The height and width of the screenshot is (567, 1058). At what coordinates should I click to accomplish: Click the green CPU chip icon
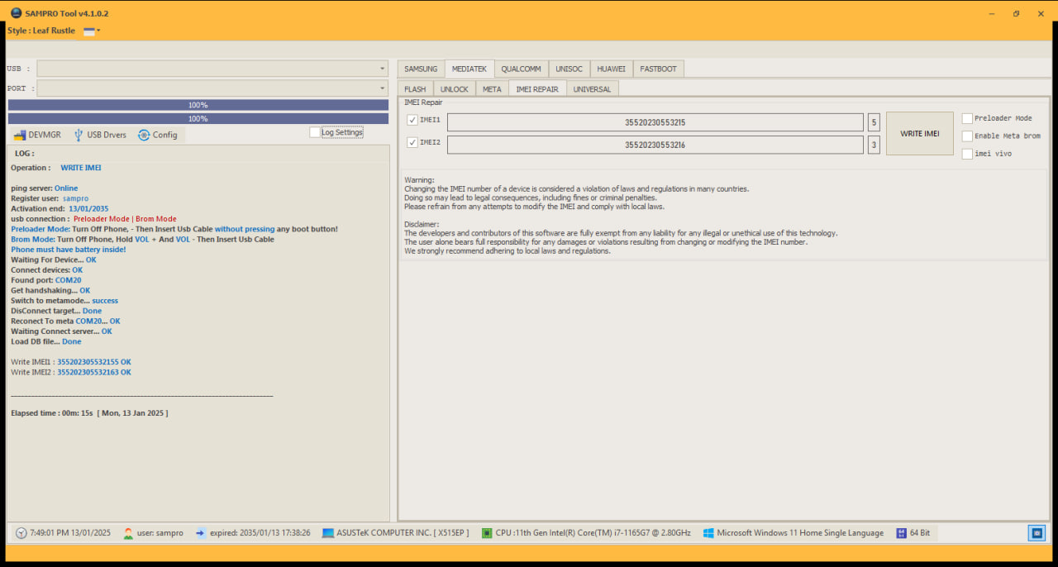coord(487,533)
